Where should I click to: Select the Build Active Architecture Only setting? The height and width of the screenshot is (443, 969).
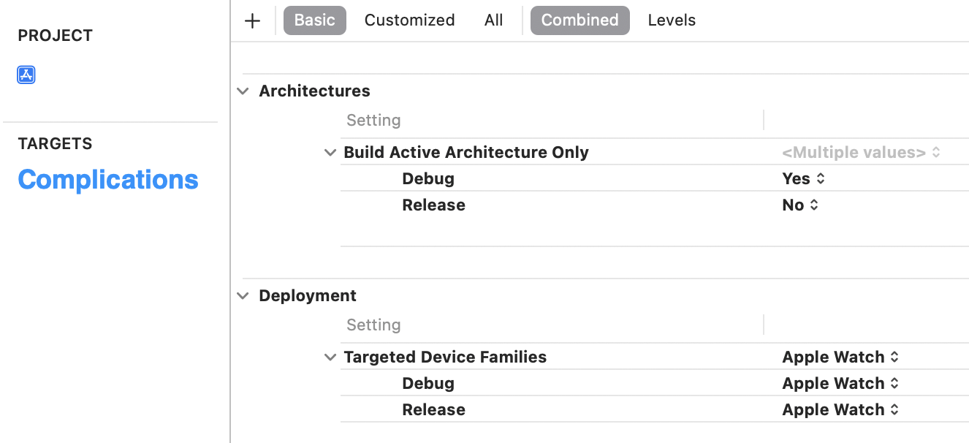pos(466,153)
